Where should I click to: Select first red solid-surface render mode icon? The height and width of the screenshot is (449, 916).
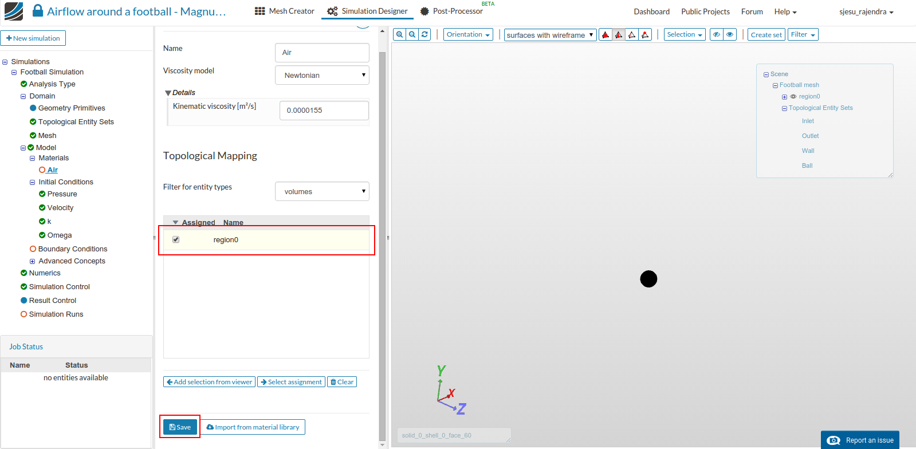click(x=606, y=35)
